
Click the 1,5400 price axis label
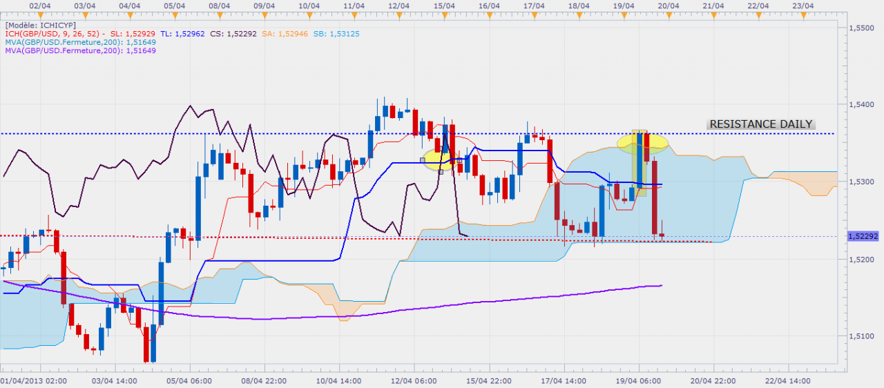862,104
